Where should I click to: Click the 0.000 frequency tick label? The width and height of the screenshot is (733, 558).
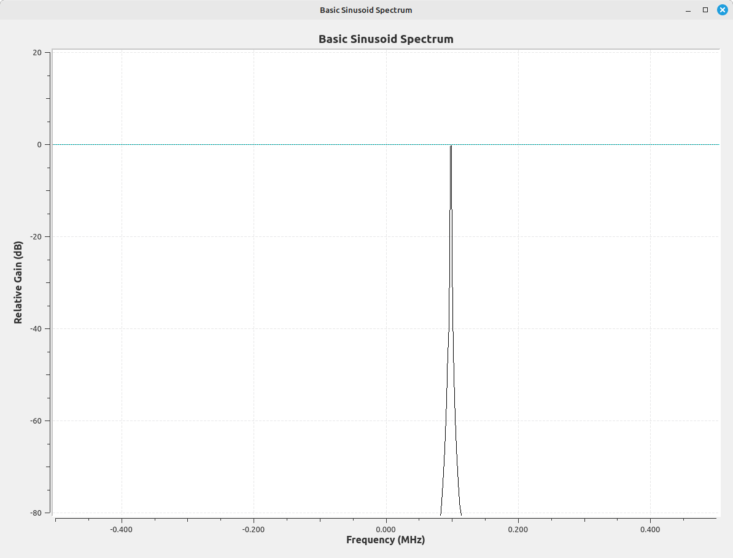[386, 529]
